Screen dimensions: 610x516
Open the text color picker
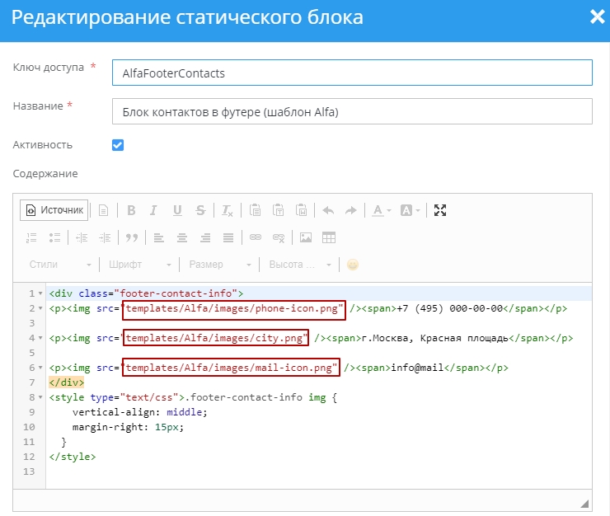click(x=381, y=210)
